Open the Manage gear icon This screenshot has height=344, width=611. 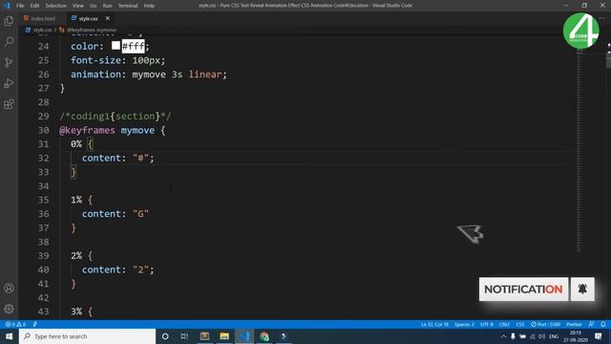pyautogui.click(x=9, y=309)
